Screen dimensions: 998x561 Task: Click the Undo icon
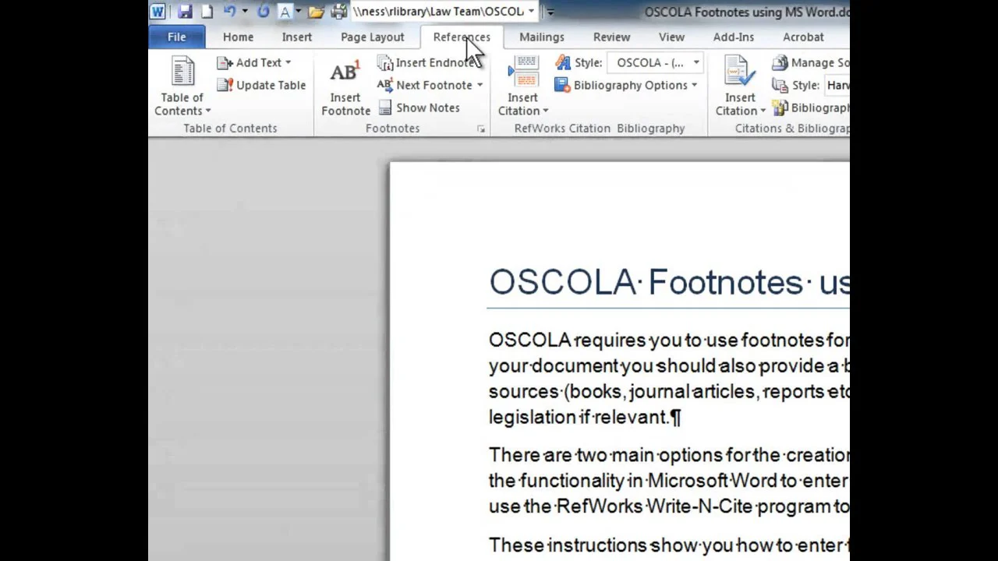click(229, 11)
